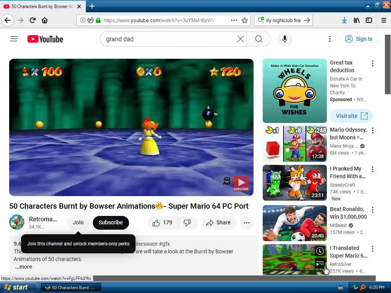Open the page actions three-dot menu
The height and width of the screenshot is (293, 391).
[x=234, y=20]
